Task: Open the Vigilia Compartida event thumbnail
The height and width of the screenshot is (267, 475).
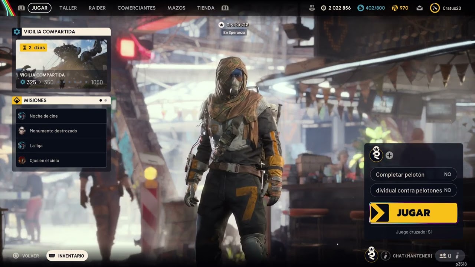Action: click(x=61, y=64)
